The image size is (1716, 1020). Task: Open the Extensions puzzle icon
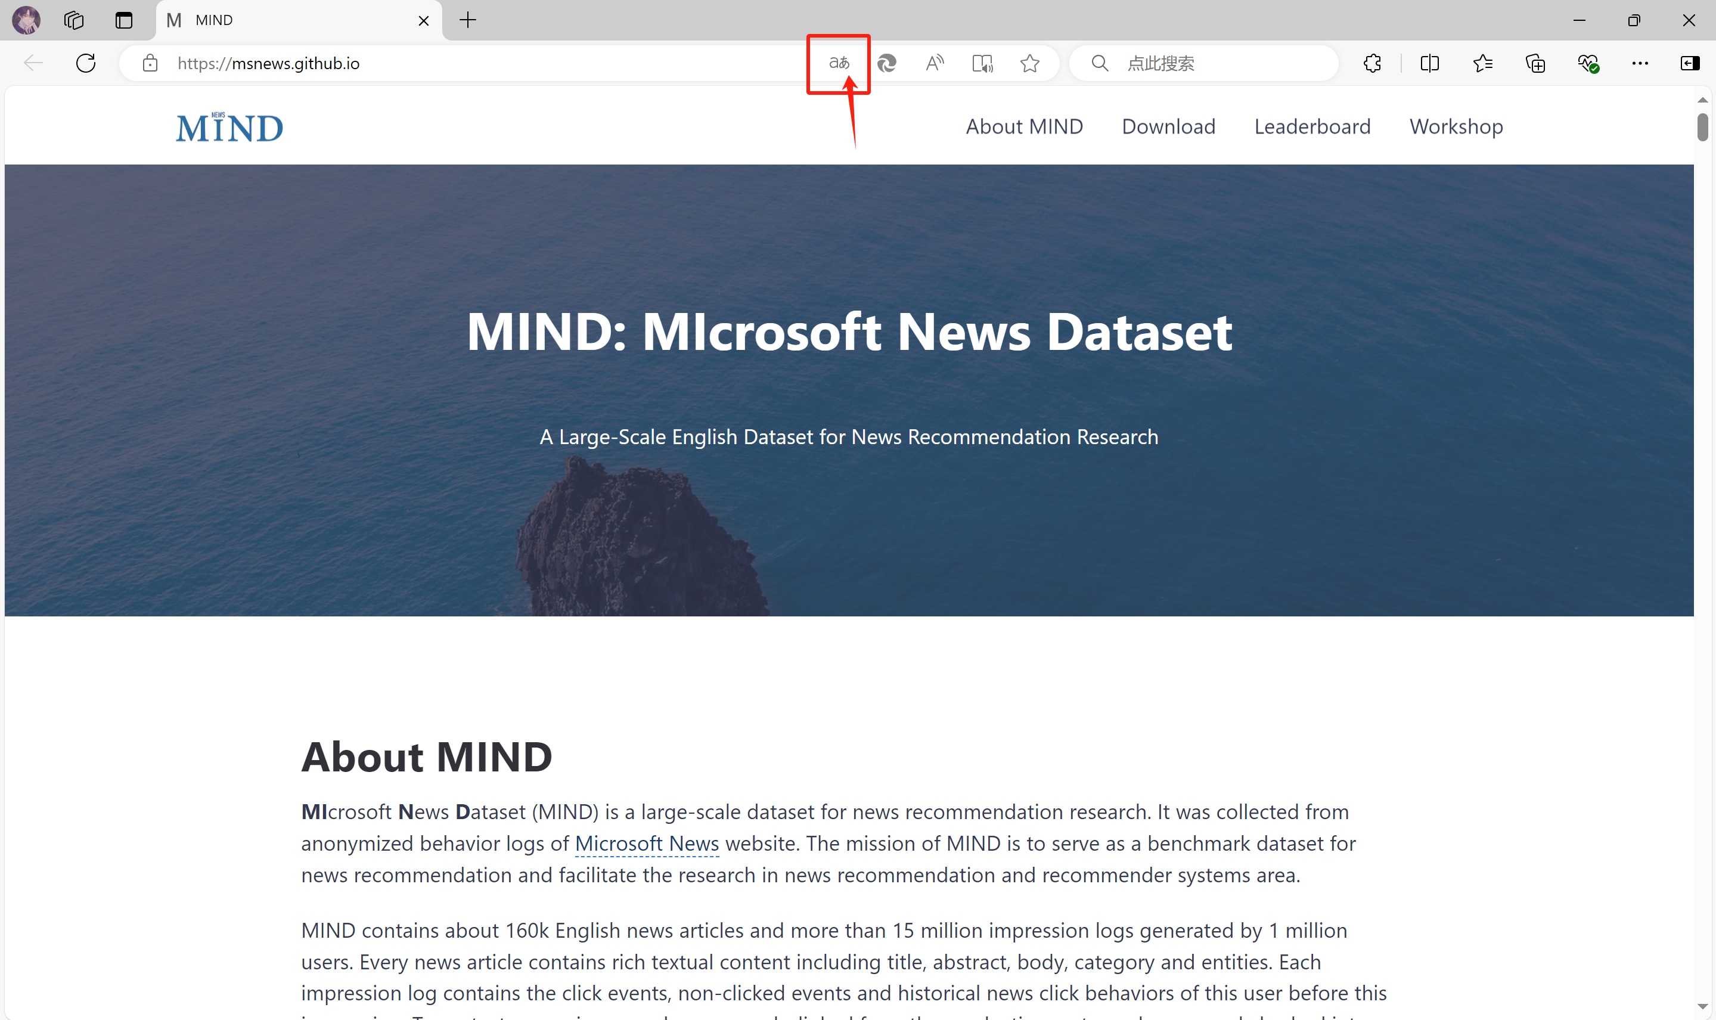tap(1371, 63)
